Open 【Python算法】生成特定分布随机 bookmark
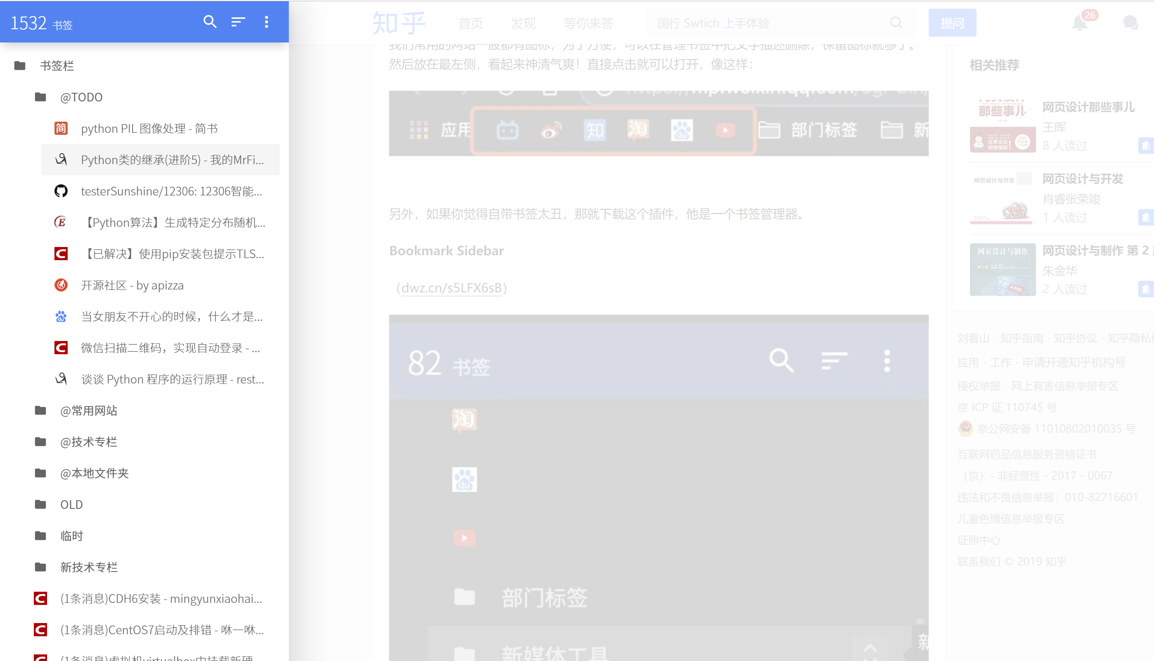 coord(160,222)
